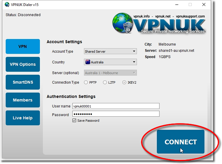
Task: Click the server name "shared1-au.vpnuk.net"
Action: pyautogui.click(x=176, y=51)
